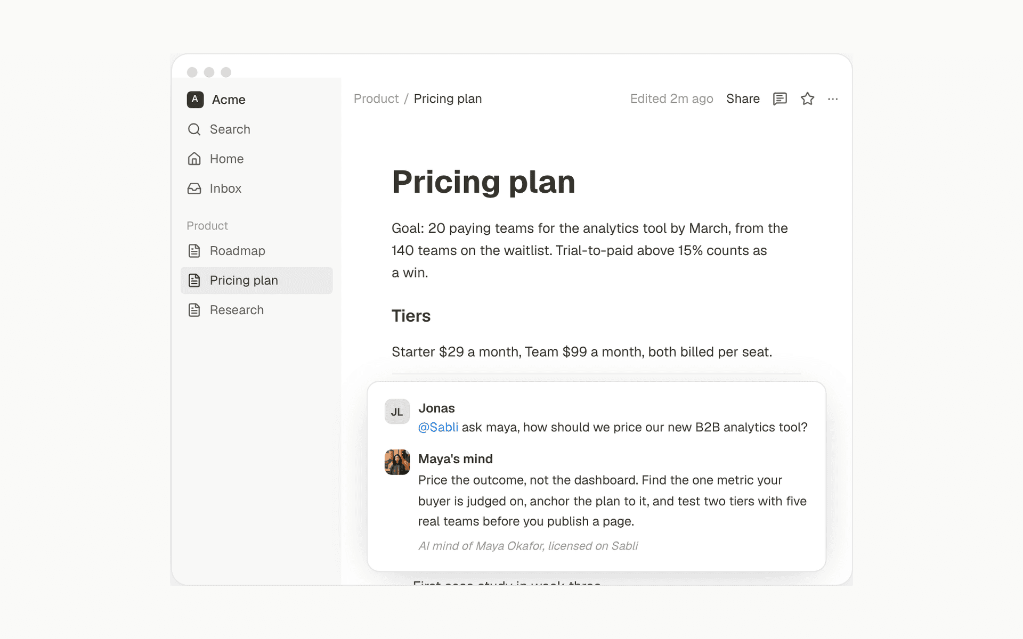
Task: Click the 'AI mind of Maya Okafor' caption
Action: coord(528,546)
